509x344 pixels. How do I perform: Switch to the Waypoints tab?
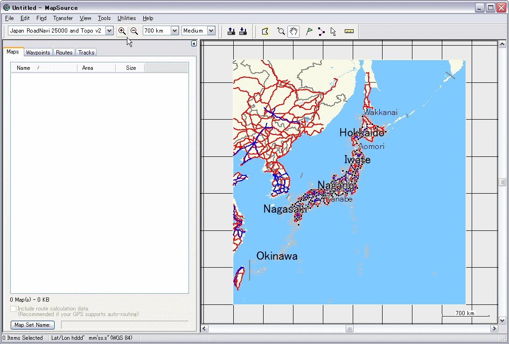(38, 53)
